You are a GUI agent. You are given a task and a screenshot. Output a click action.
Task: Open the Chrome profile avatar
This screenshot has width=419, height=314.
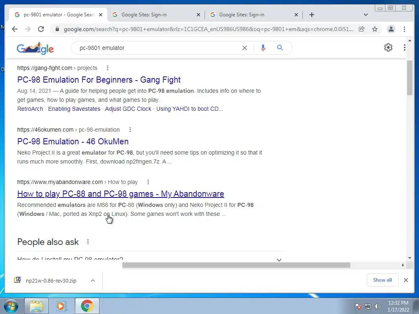click(x=391, y=29)
